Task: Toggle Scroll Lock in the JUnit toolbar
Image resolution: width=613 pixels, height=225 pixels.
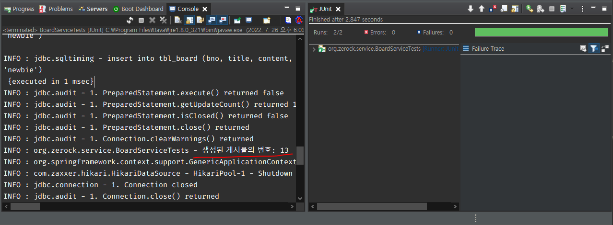Action: tap(515, 9)
